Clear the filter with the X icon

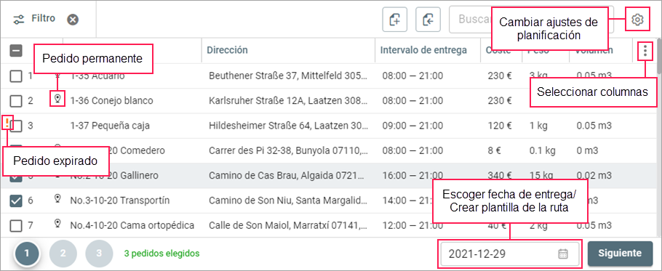click(73, 20)
